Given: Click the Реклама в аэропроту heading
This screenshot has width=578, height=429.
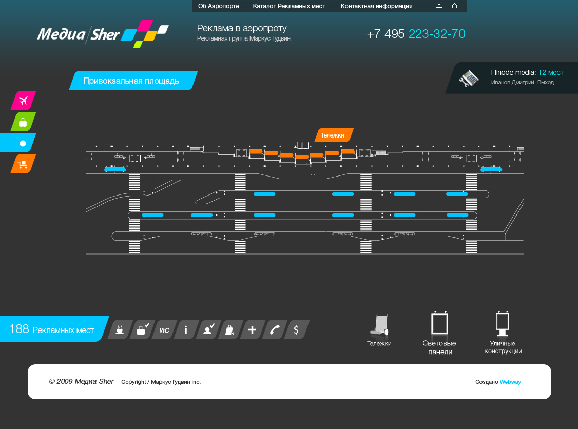Looking at the screenshot, I should pyautogui.click(x=242, y=28).
